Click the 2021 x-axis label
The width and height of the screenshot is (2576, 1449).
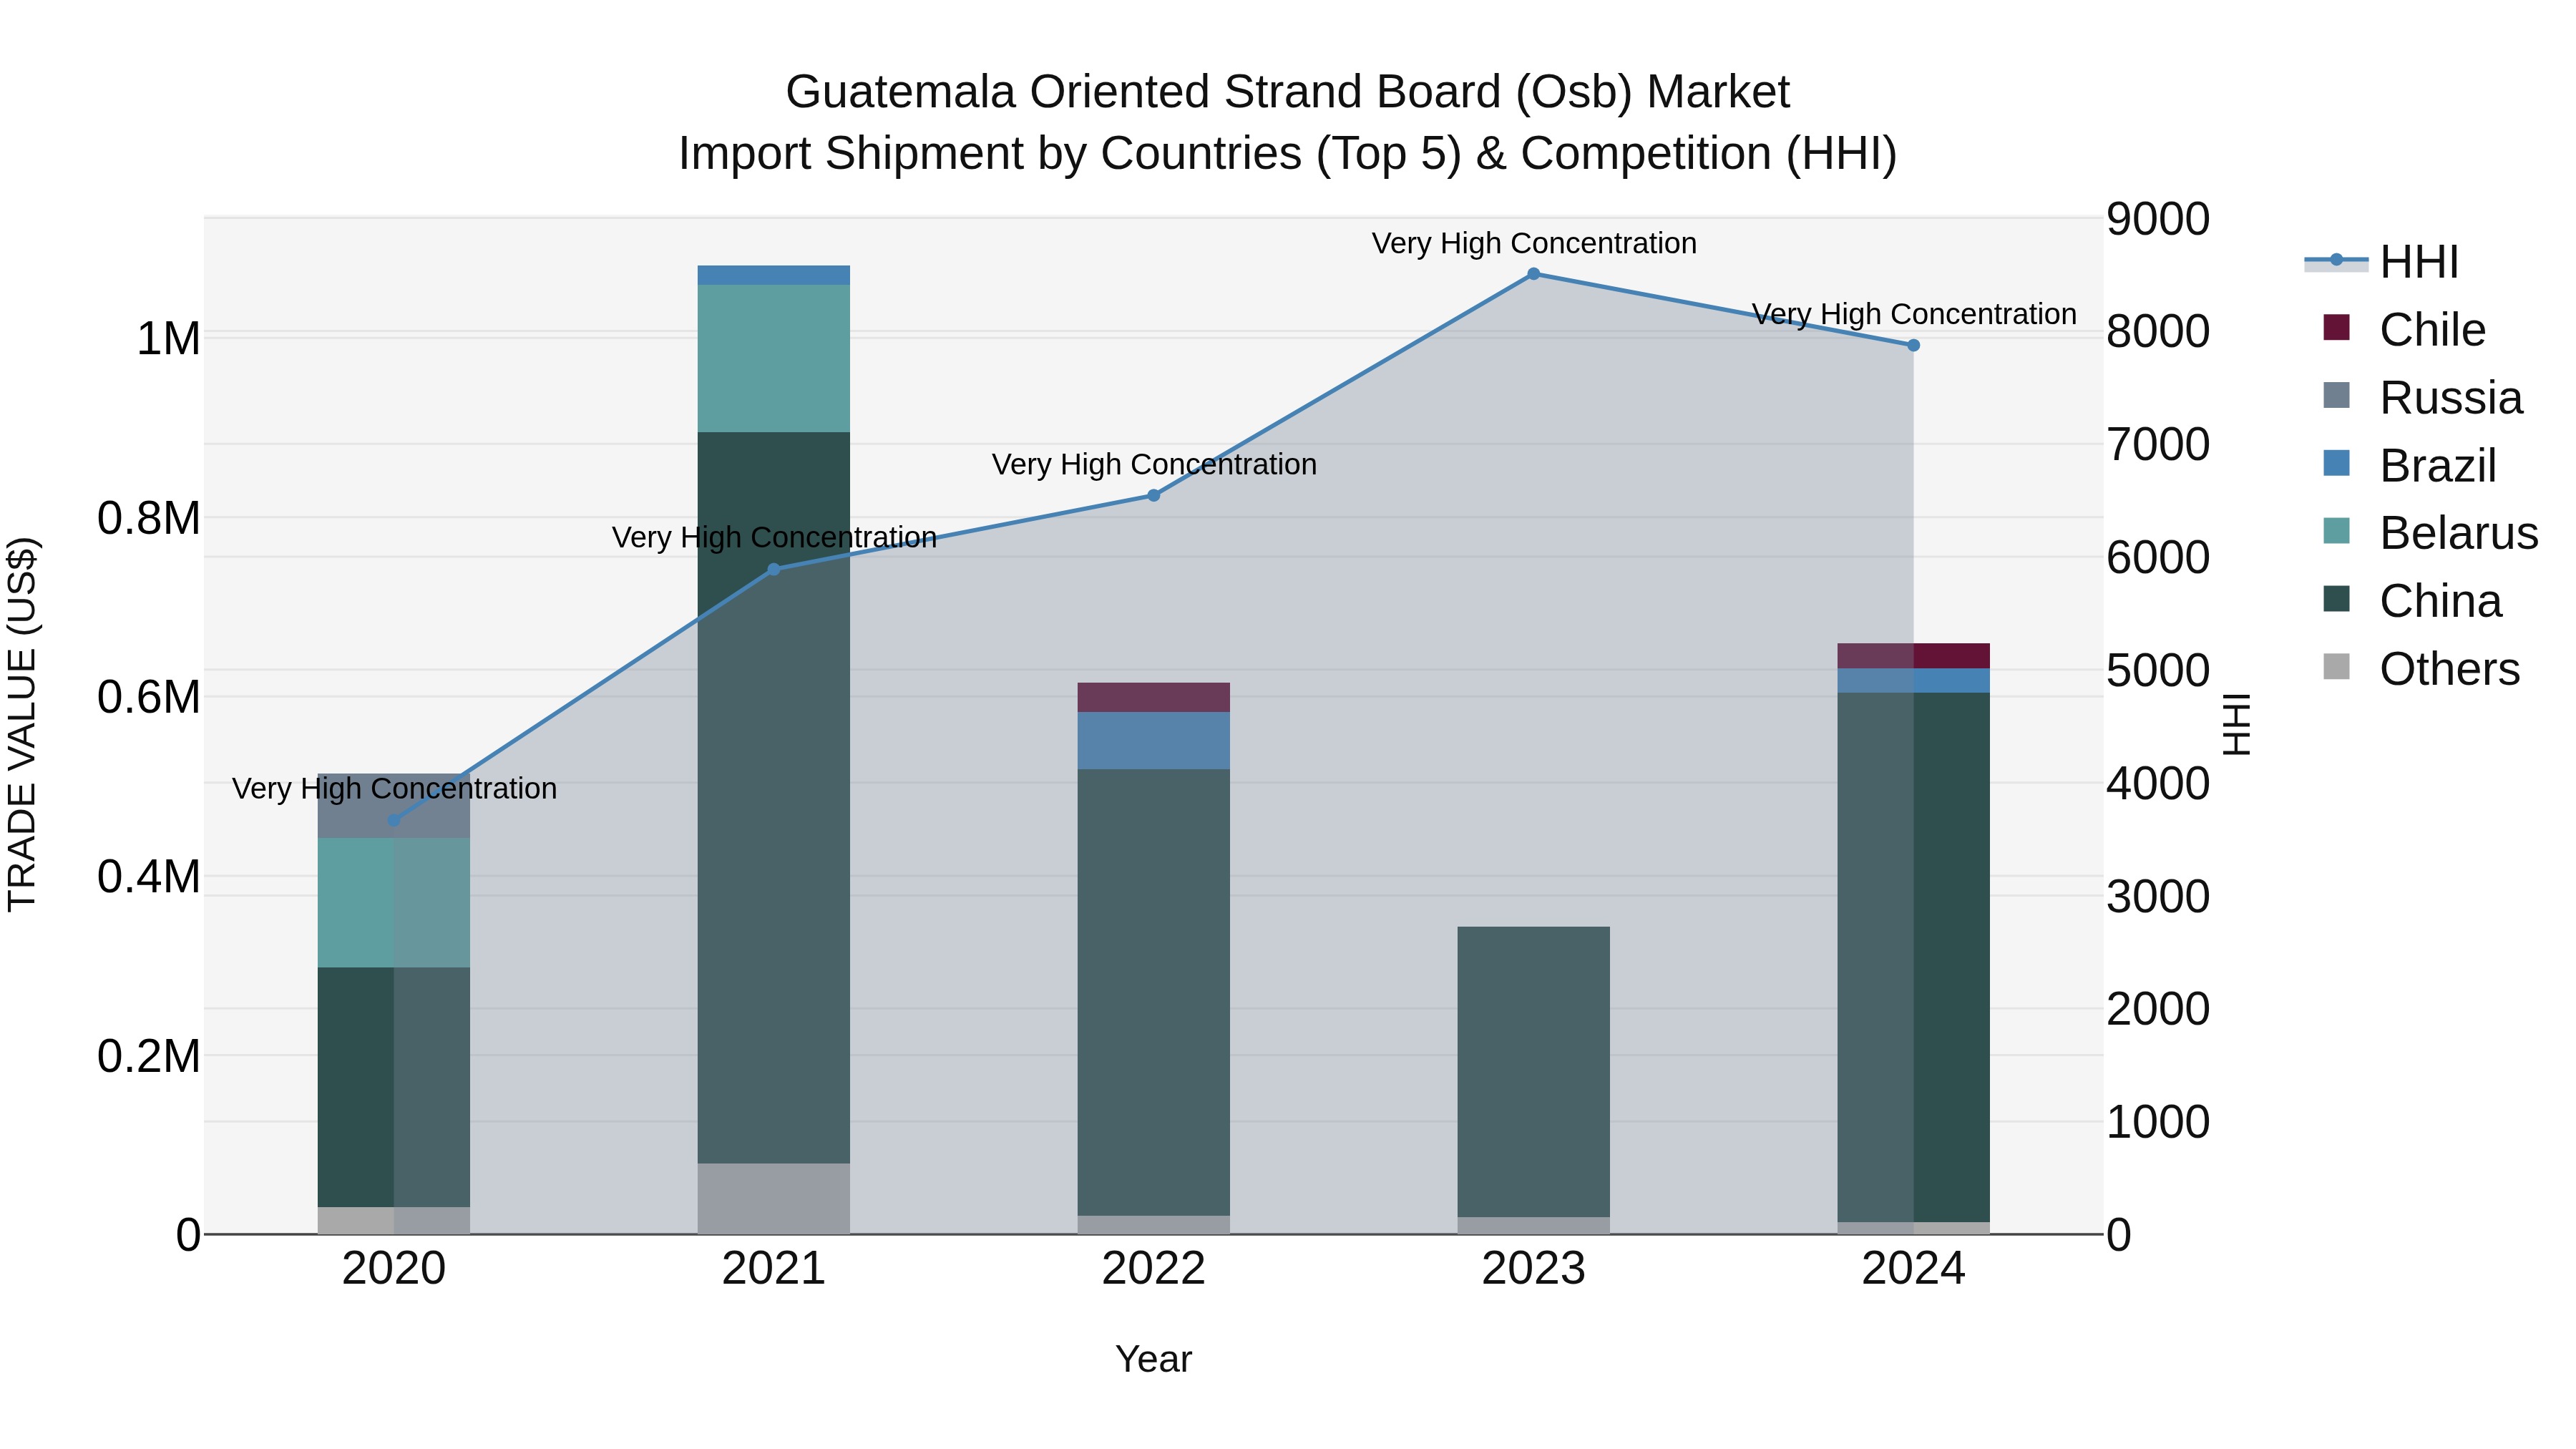pyautogui.click(x=774, y=1269)
